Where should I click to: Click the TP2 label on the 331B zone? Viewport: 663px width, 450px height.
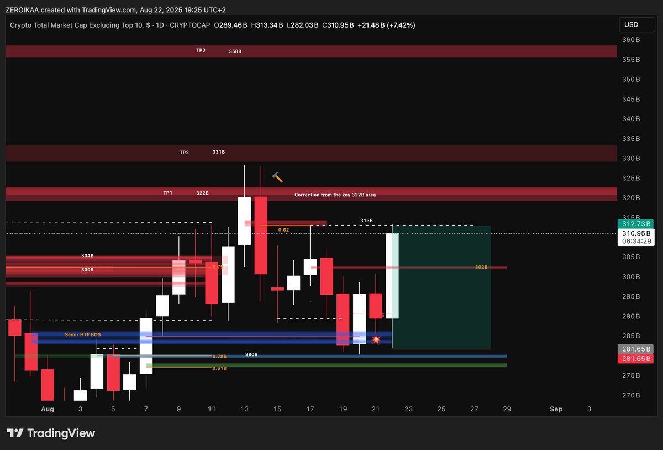click(x=184, y=152)
